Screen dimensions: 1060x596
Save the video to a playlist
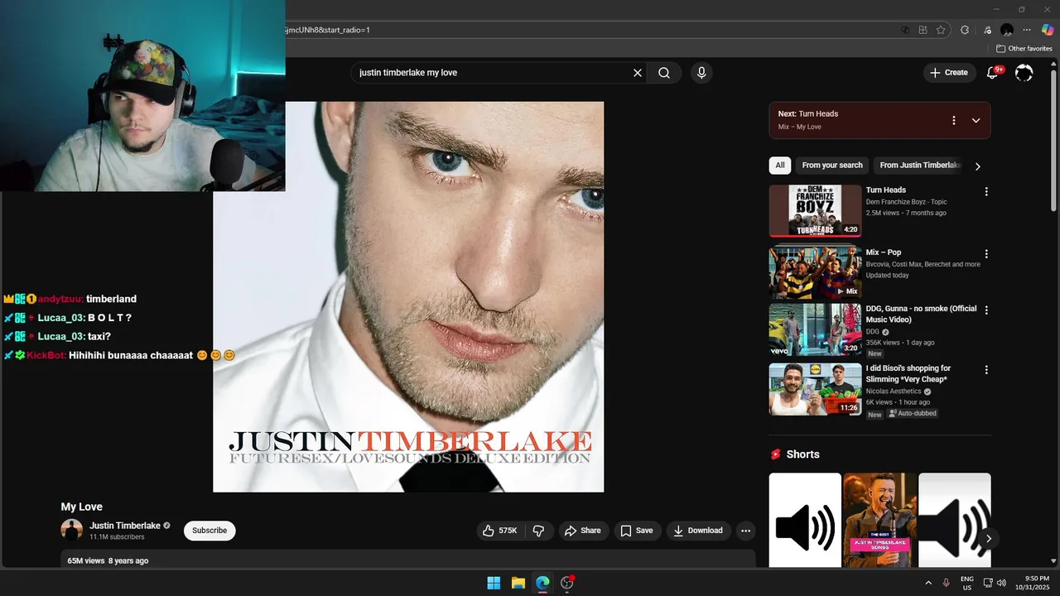click(637, 531)
